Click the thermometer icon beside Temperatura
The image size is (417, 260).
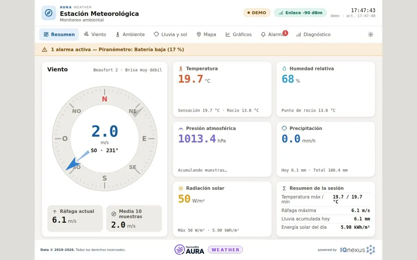[x=181, y=69]
